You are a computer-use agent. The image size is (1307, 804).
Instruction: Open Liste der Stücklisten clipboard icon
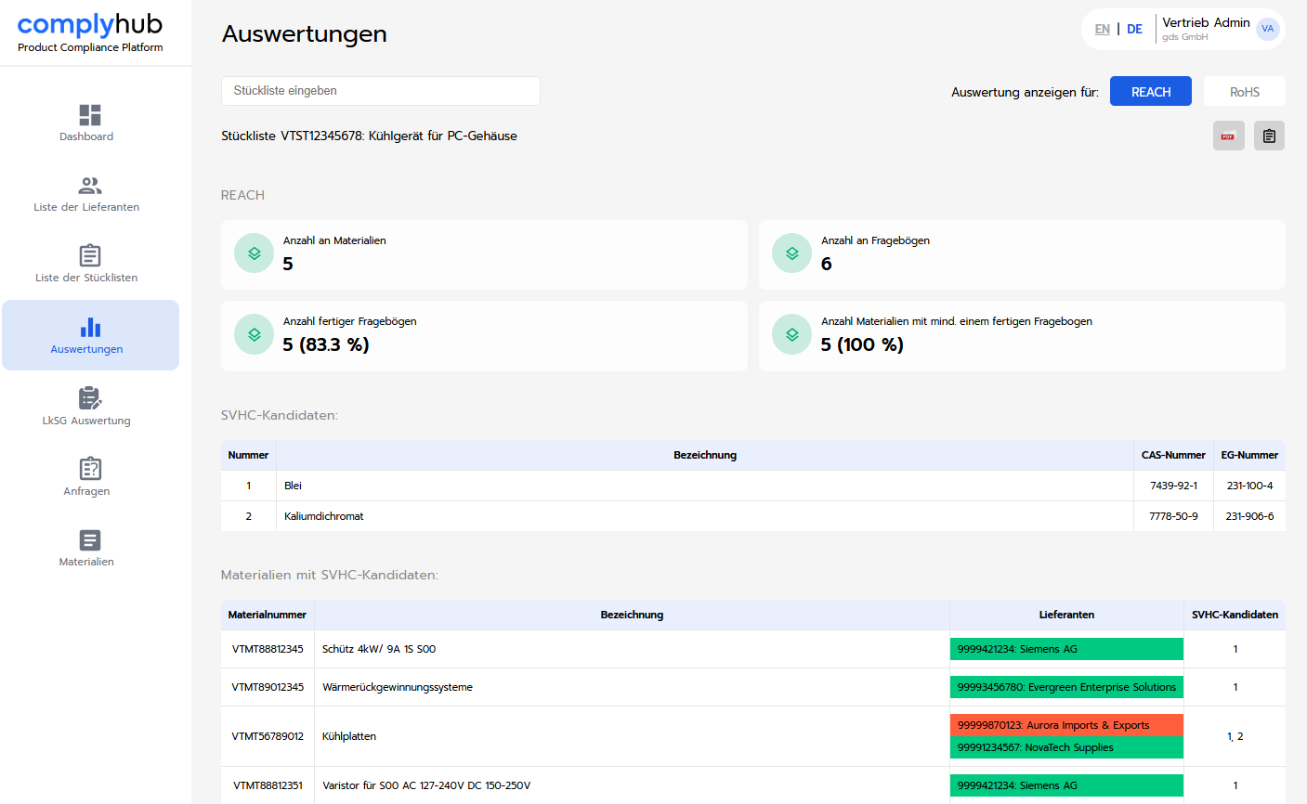pos(90,255)
